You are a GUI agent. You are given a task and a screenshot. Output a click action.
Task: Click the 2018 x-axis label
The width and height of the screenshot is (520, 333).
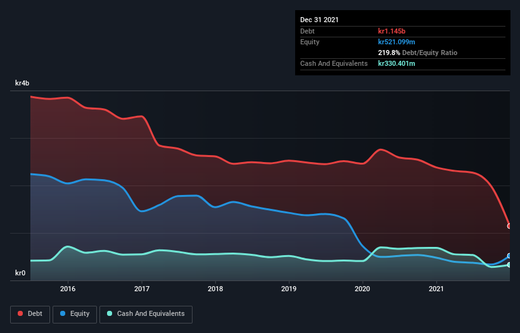pos(215,289)
